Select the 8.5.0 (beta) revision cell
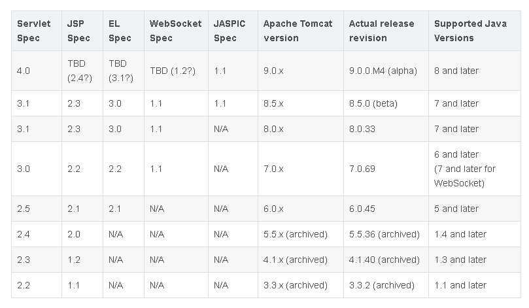This screenshot has height=308, width=529. point(386,103)
